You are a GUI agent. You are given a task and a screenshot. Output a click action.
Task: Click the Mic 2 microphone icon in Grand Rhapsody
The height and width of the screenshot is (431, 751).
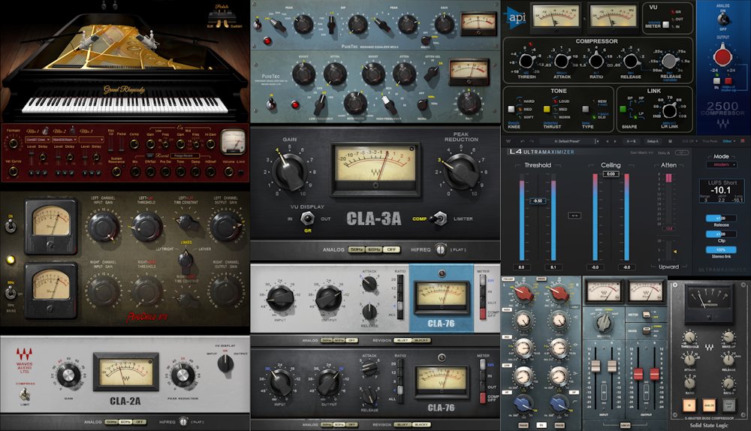[x=73, y=130]
